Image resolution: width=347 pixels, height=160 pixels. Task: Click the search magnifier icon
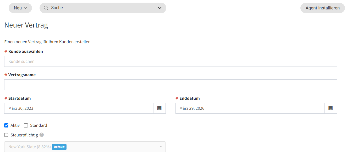pos(46,8)
